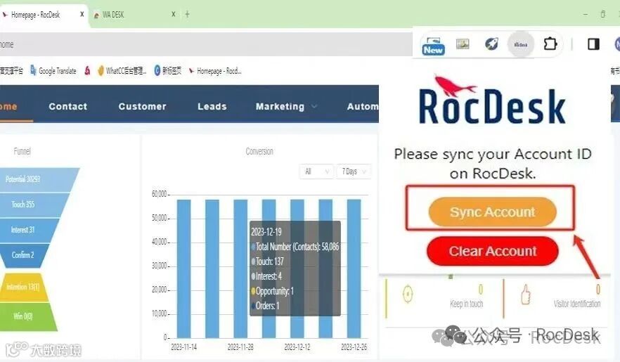Go to the Contact menu

click(68, 106)
